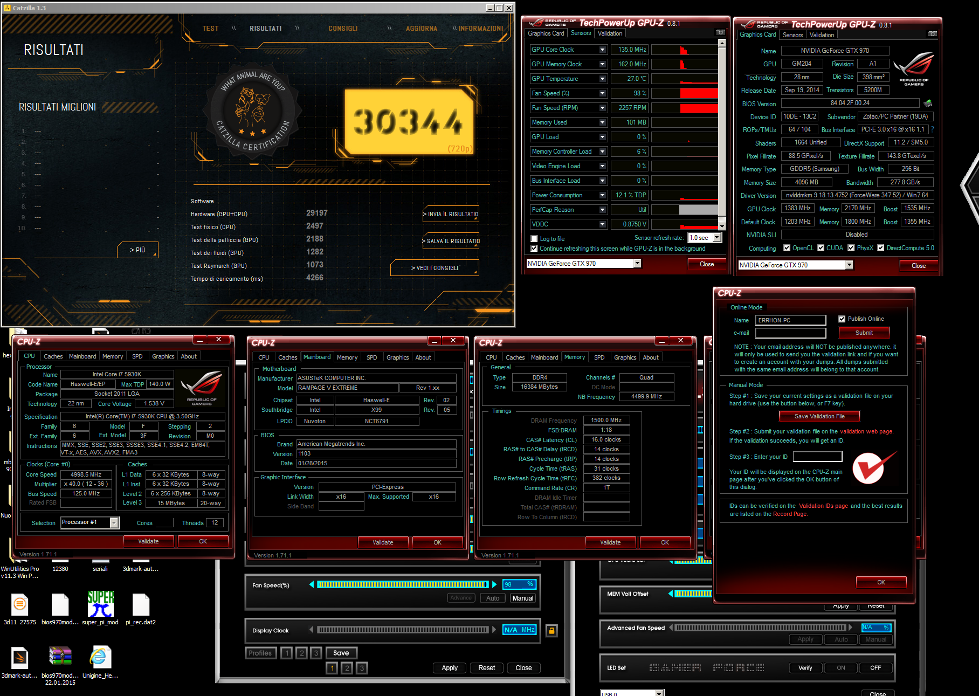Select the 3dmark-aut Sublime-style file icon in bottom row
Viewport: 979px width, 696px height.
coord(20,658)
